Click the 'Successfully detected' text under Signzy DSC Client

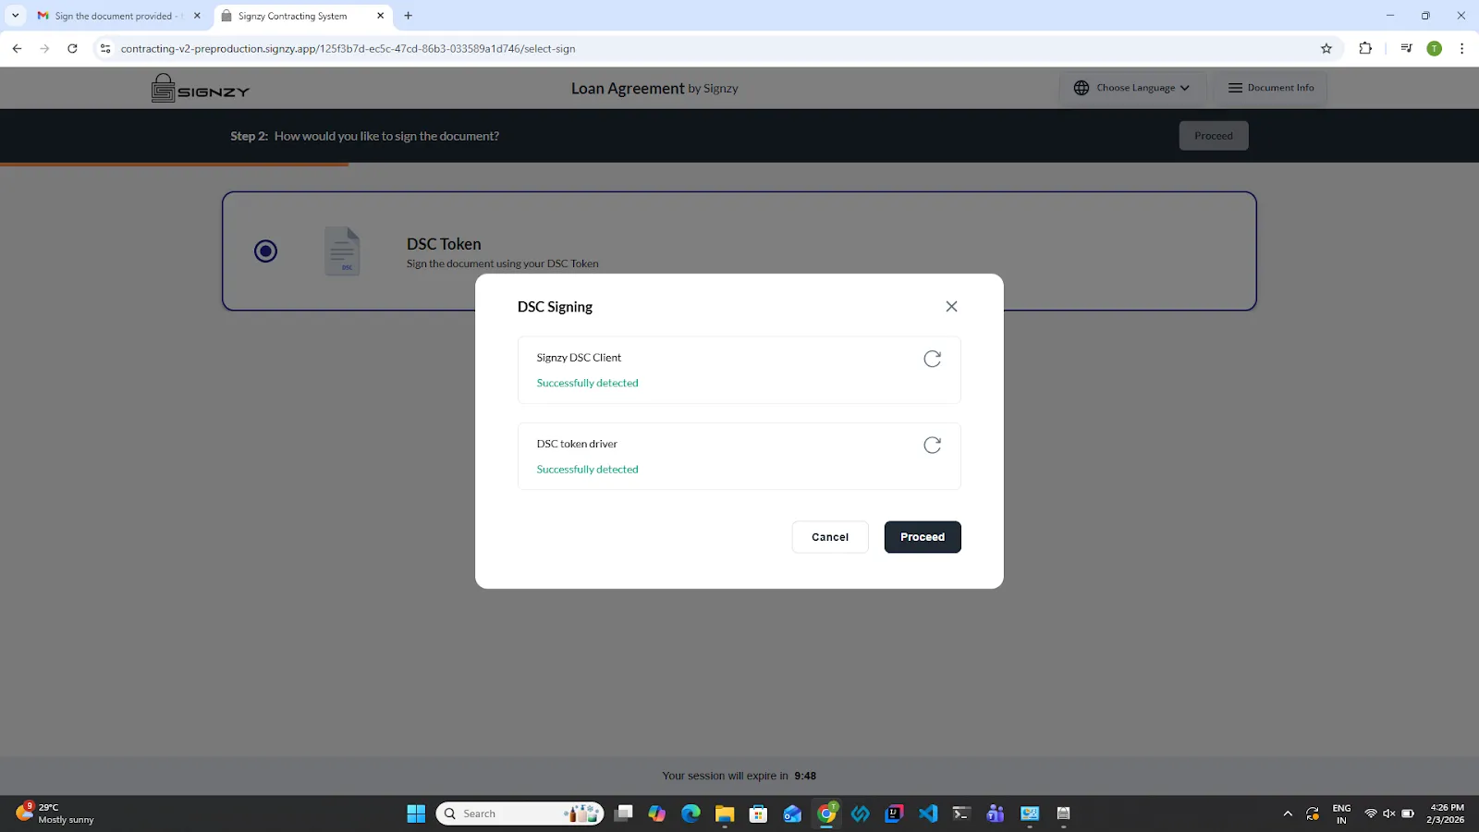[587, 383]
